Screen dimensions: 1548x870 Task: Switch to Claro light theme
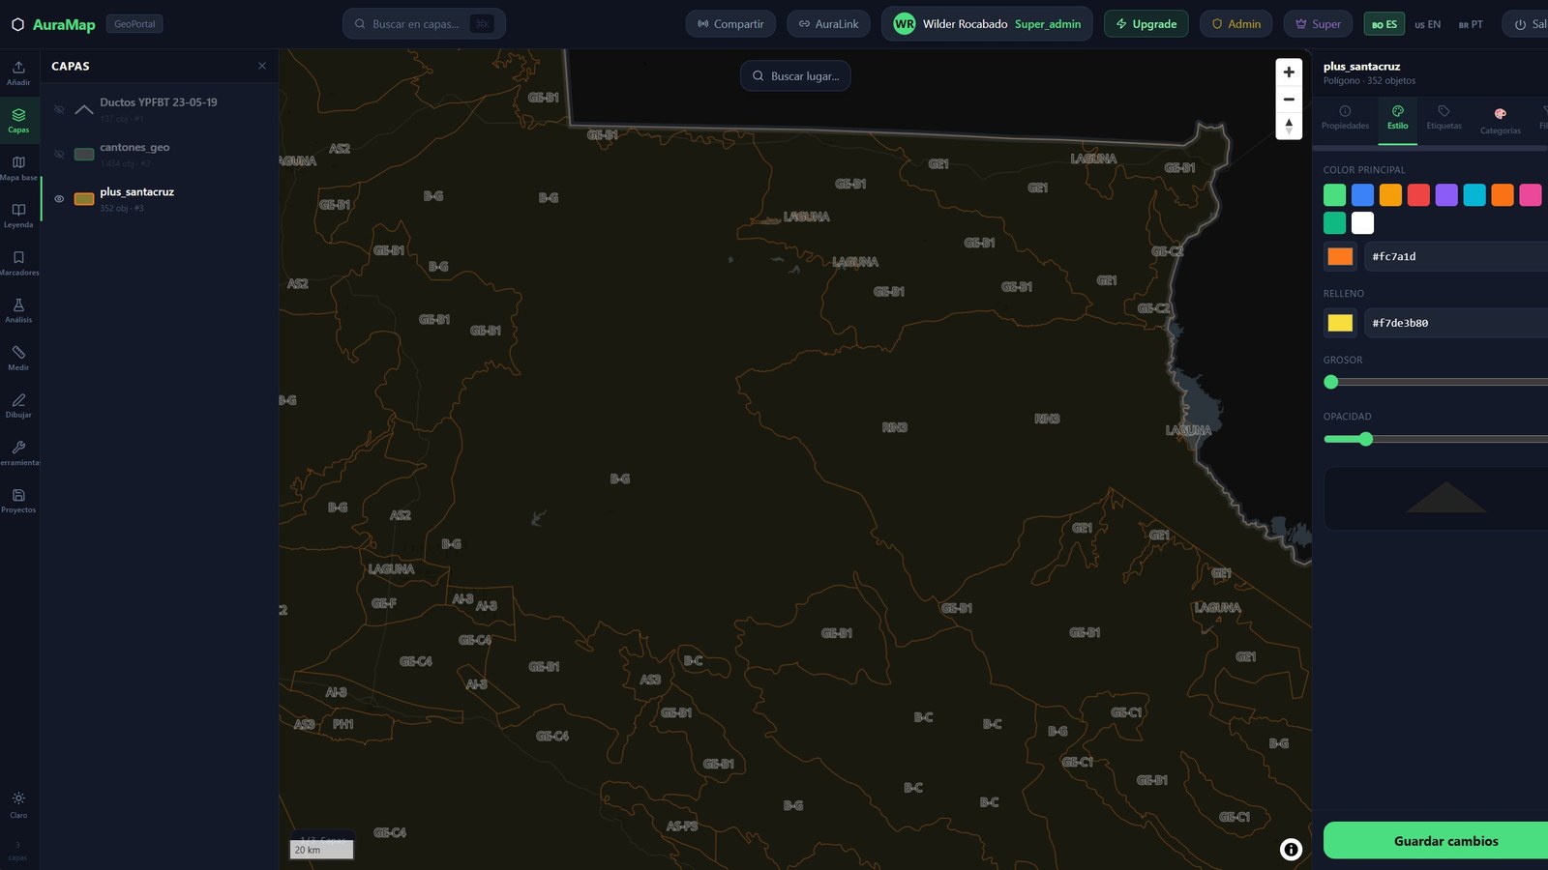tap(18, 804)
